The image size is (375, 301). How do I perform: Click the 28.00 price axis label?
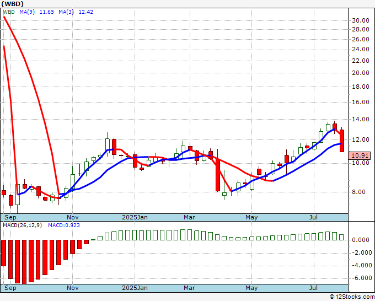tap(361, 29)
